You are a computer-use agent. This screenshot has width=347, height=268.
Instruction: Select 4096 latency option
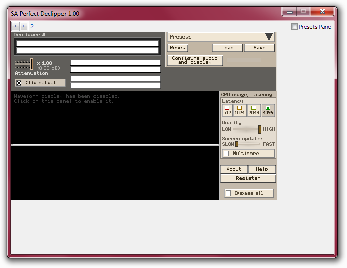point(268,110)
